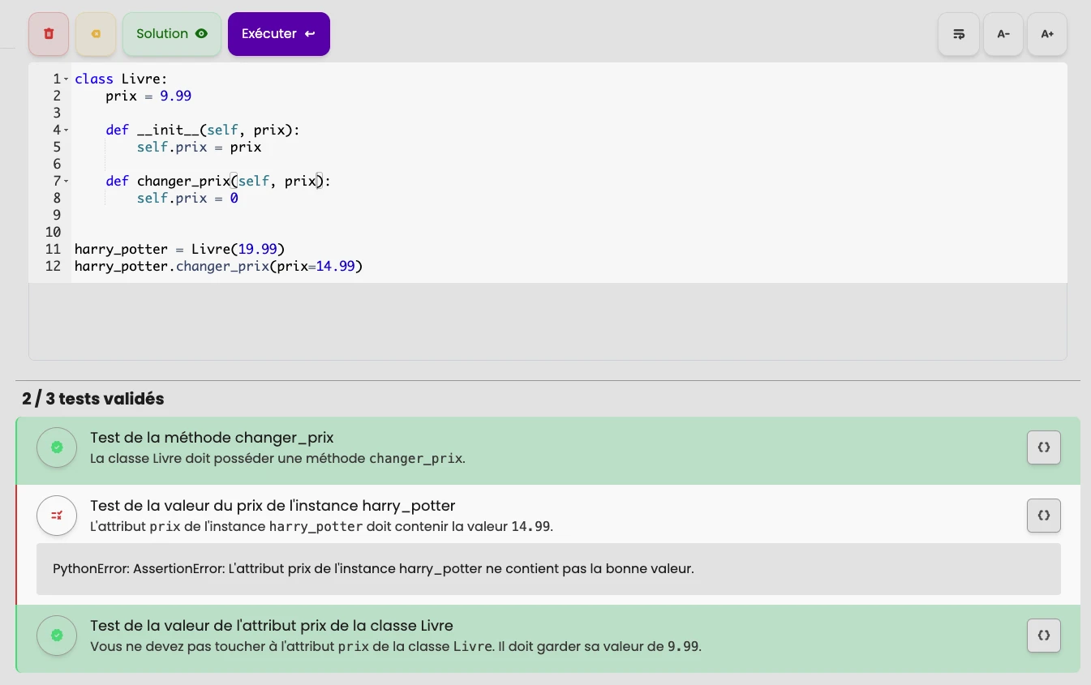The height and width of the screenshot is (685, 1091).
Task: Click the trash icon to clear code
Action: (x=48, y=33)
